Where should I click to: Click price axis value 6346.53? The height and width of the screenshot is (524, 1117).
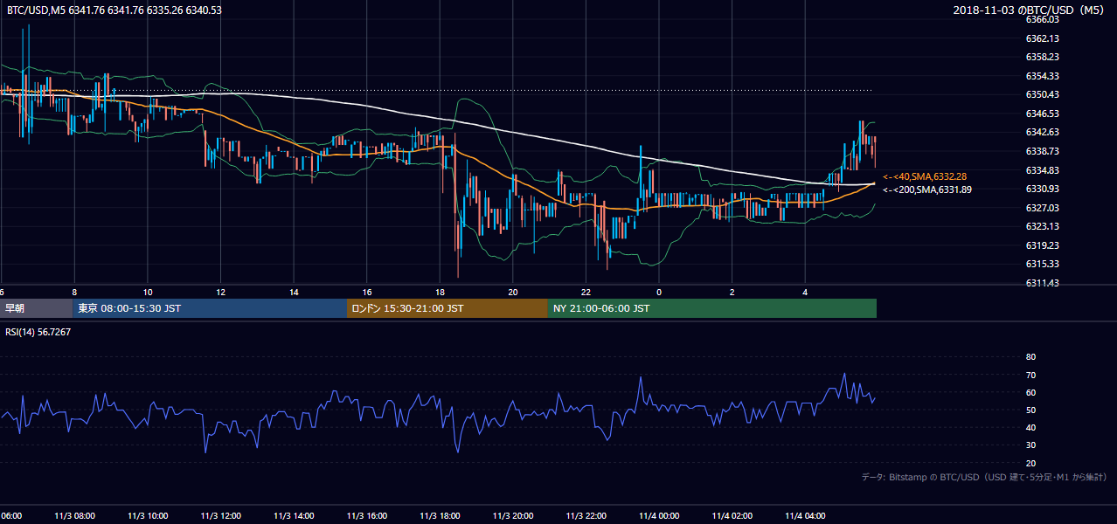[1042, 114]
